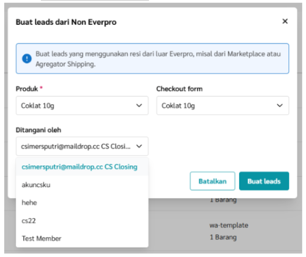The height and width of the screenshot is (257, 306).
Task: Click the Produk field label
Action: pos(27,89)
